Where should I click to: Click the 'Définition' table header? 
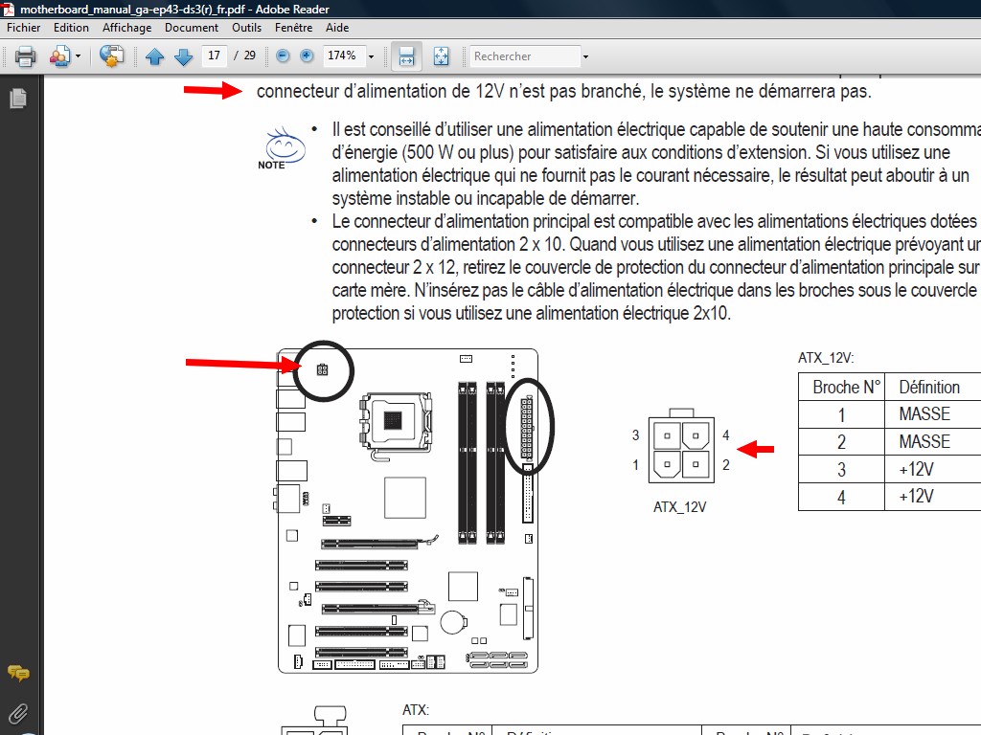(929, 388)
